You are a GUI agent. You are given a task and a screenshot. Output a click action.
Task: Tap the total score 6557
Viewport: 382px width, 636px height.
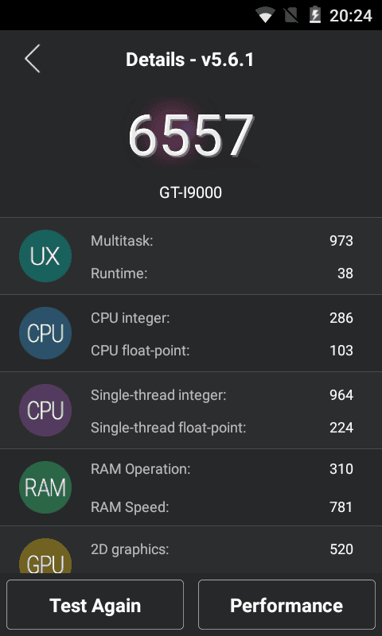[x=191, y=135]
